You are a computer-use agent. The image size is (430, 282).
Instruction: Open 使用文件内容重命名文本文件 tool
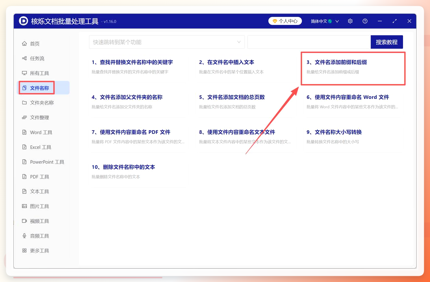237,132
